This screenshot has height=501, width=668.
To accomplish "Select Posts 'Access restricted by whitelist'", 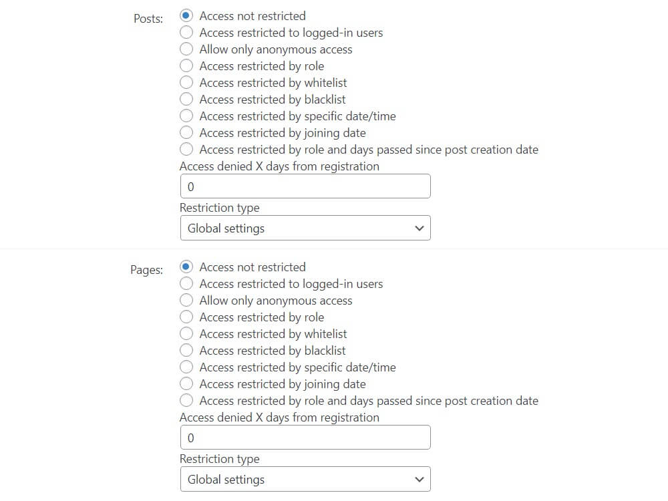I will click(187, 82).
